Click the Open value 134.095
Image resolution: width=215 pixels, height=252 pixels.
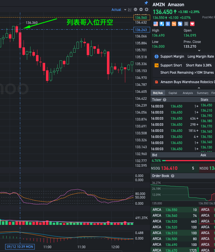click(x=190, y=35)
